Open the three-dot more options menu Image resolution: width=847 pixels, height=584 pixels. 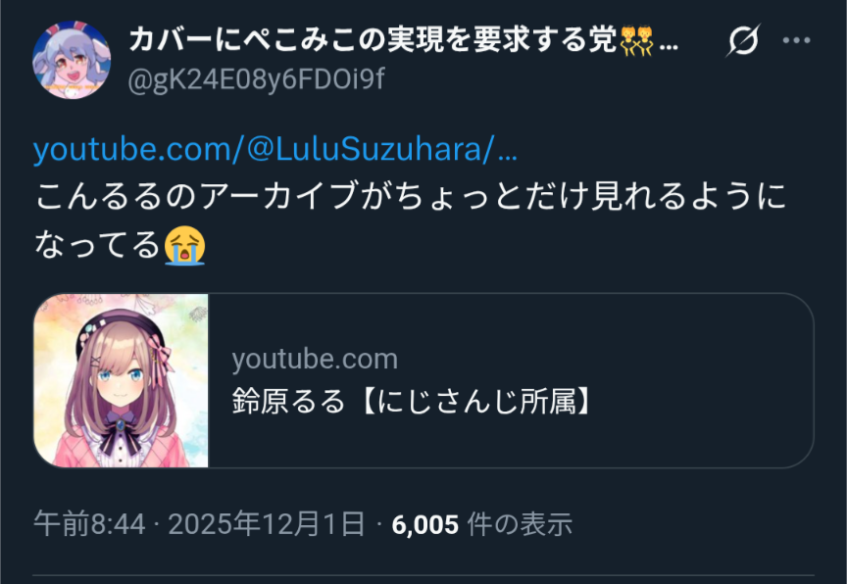796,40
